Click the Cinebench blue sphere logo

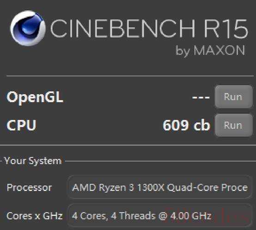pos(27,28)
